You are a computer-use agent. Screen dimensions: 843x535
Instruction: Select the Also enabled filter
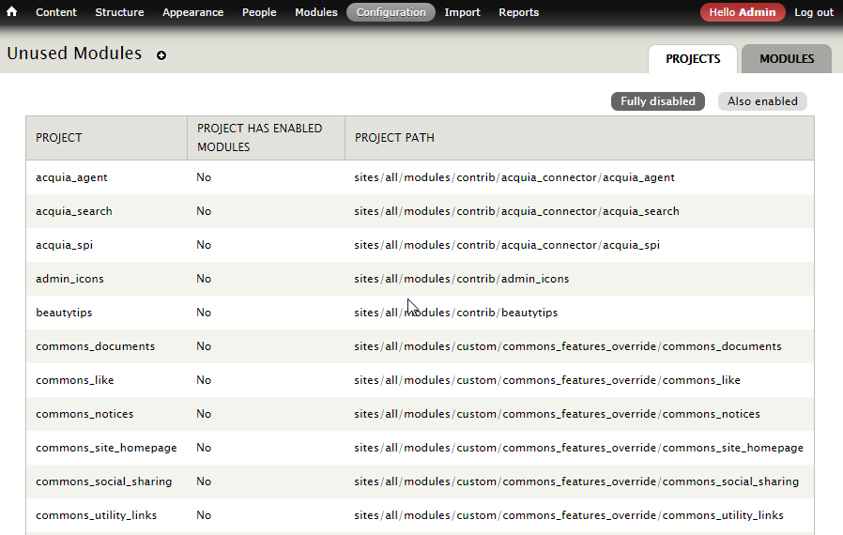click(x=762, y=101)
